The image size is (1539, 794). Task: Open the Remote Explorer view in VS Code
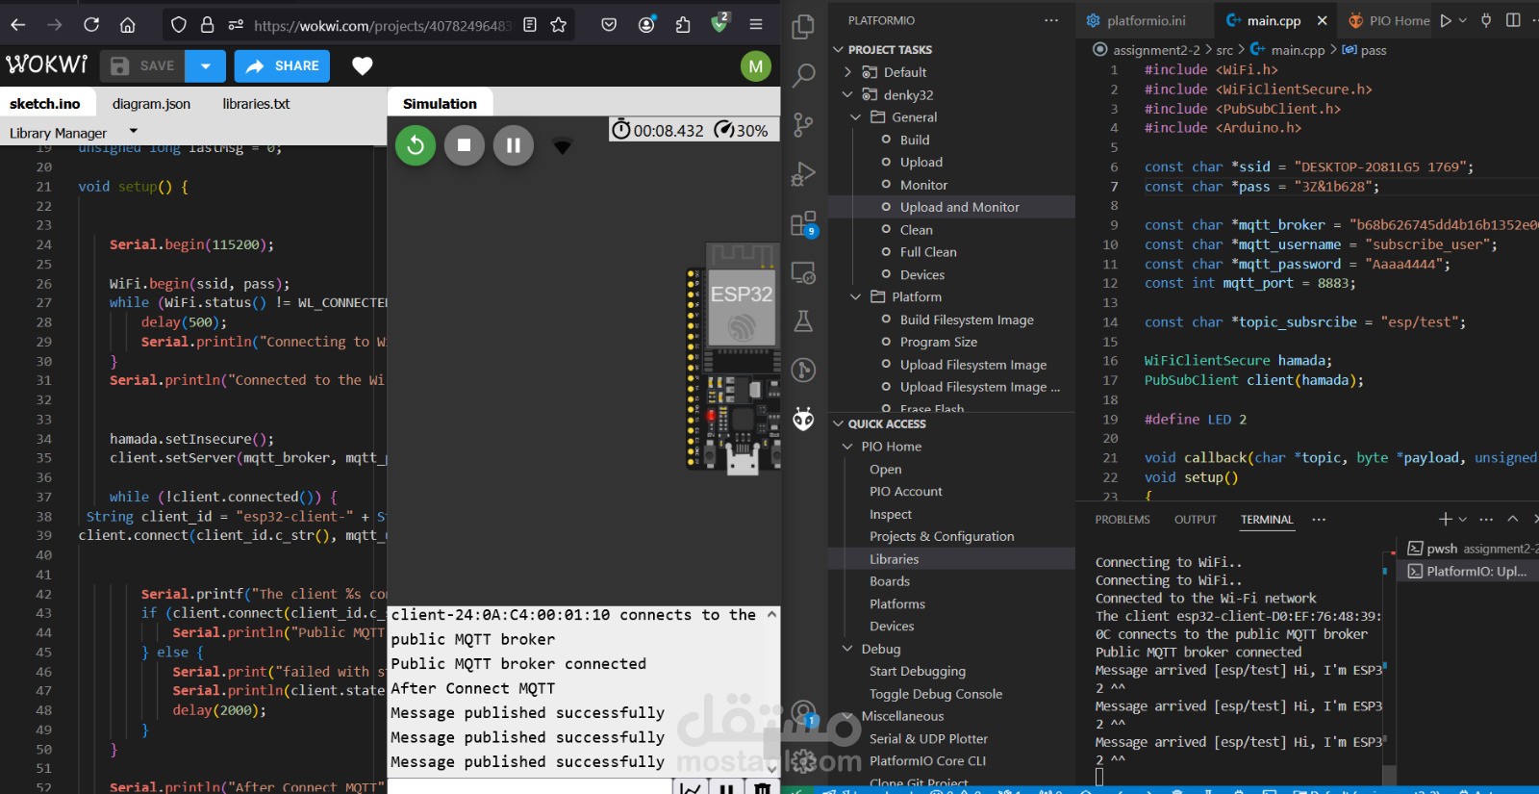pos(803,272)
